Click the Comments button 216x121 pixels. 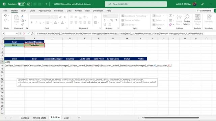click(204, 11)
